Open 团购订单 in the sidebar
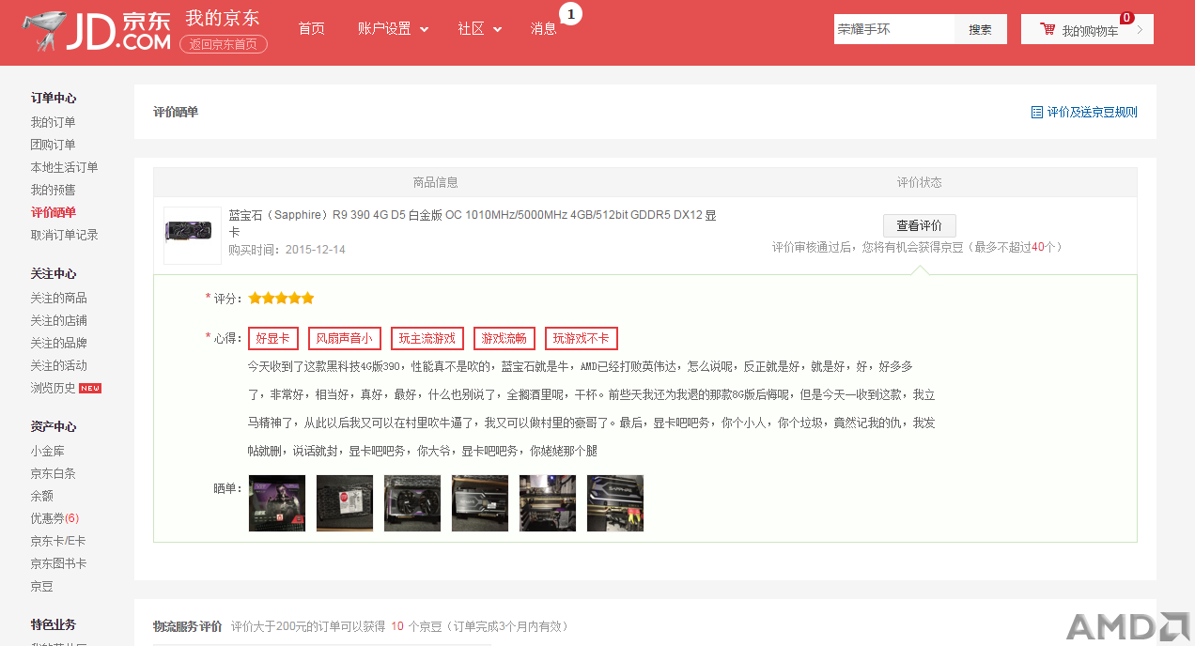 53,145
